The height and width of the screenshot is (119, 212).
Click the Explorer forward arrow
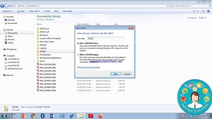point(7,6)
